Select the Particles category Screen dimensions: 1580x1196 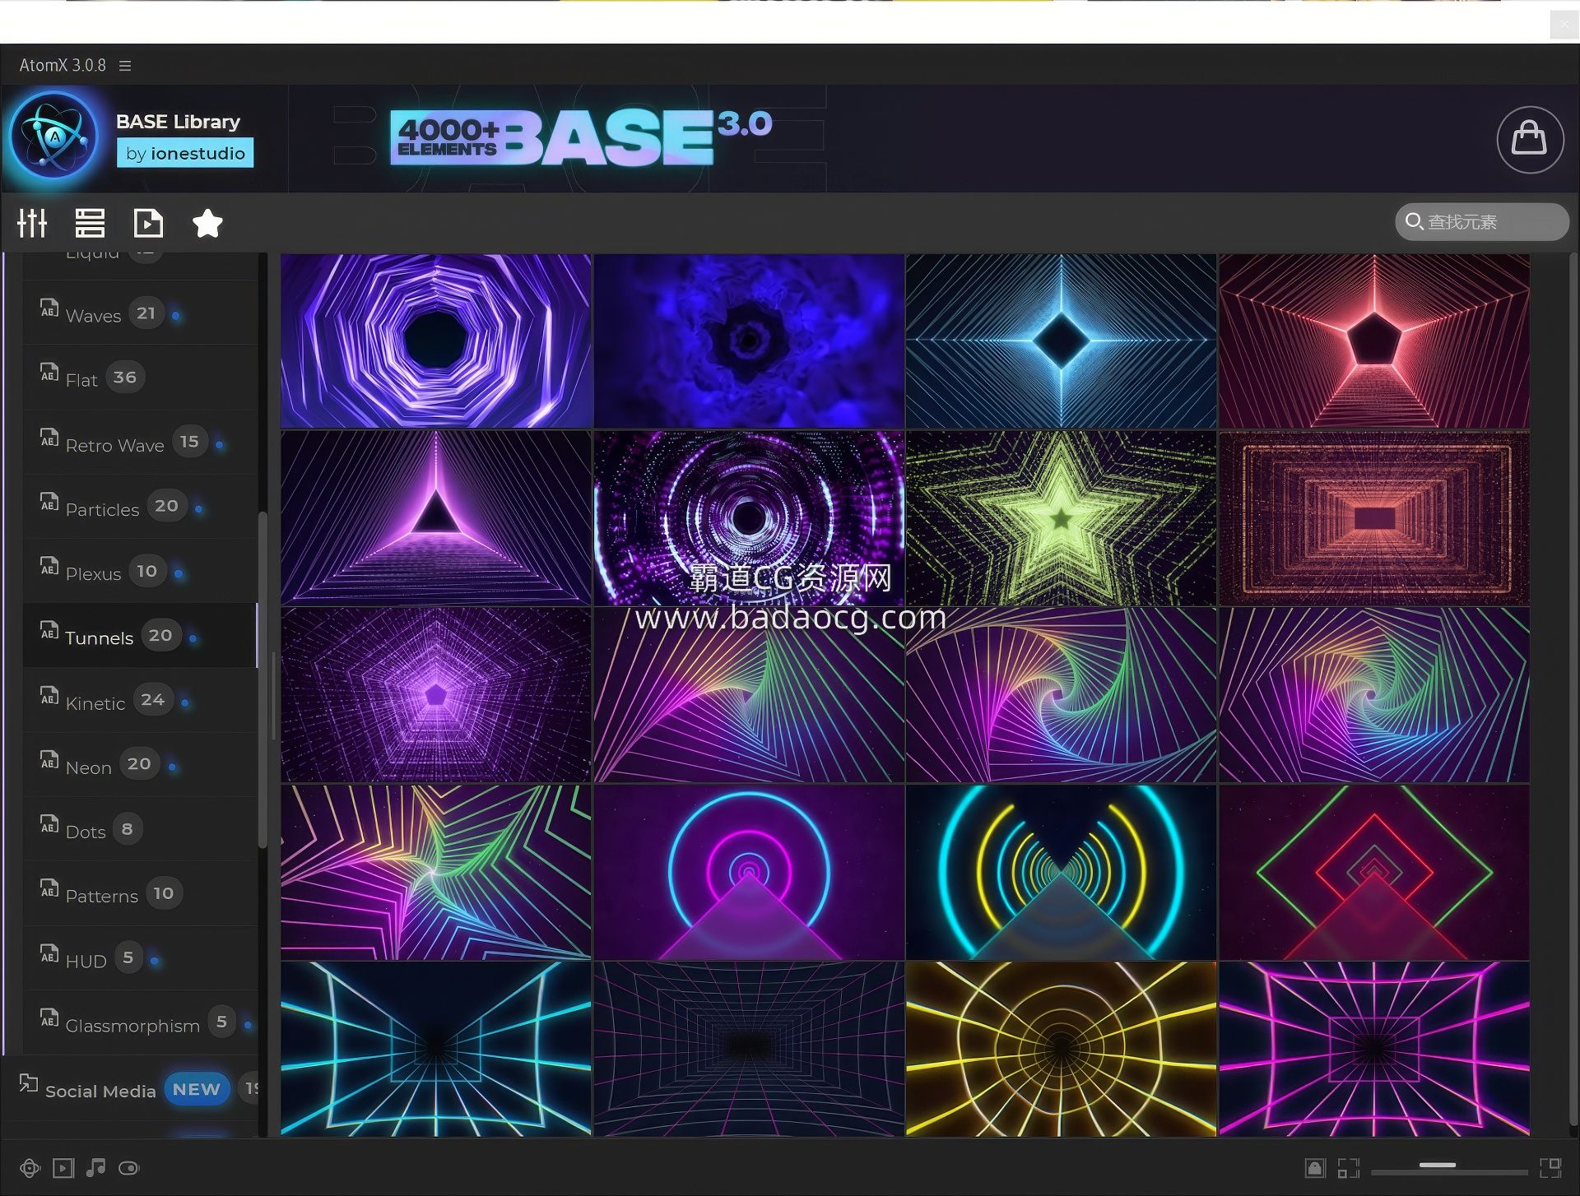140,507
